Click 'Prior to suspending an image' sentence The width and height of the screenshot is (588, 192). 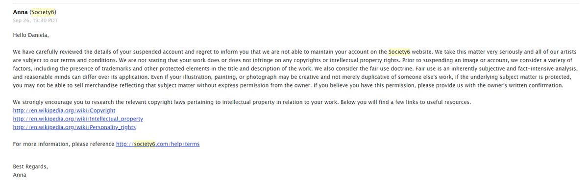coord(294,64)
